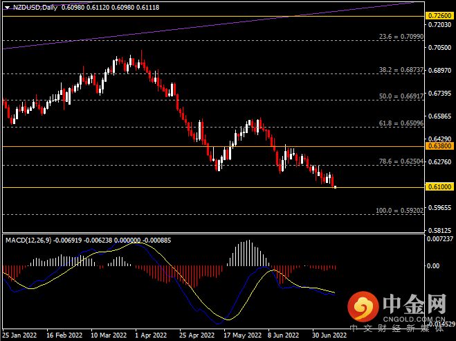Select the 0.72600 yellow price label
Image resolution: width=456 pixels, height=341 pixels.
439,16
